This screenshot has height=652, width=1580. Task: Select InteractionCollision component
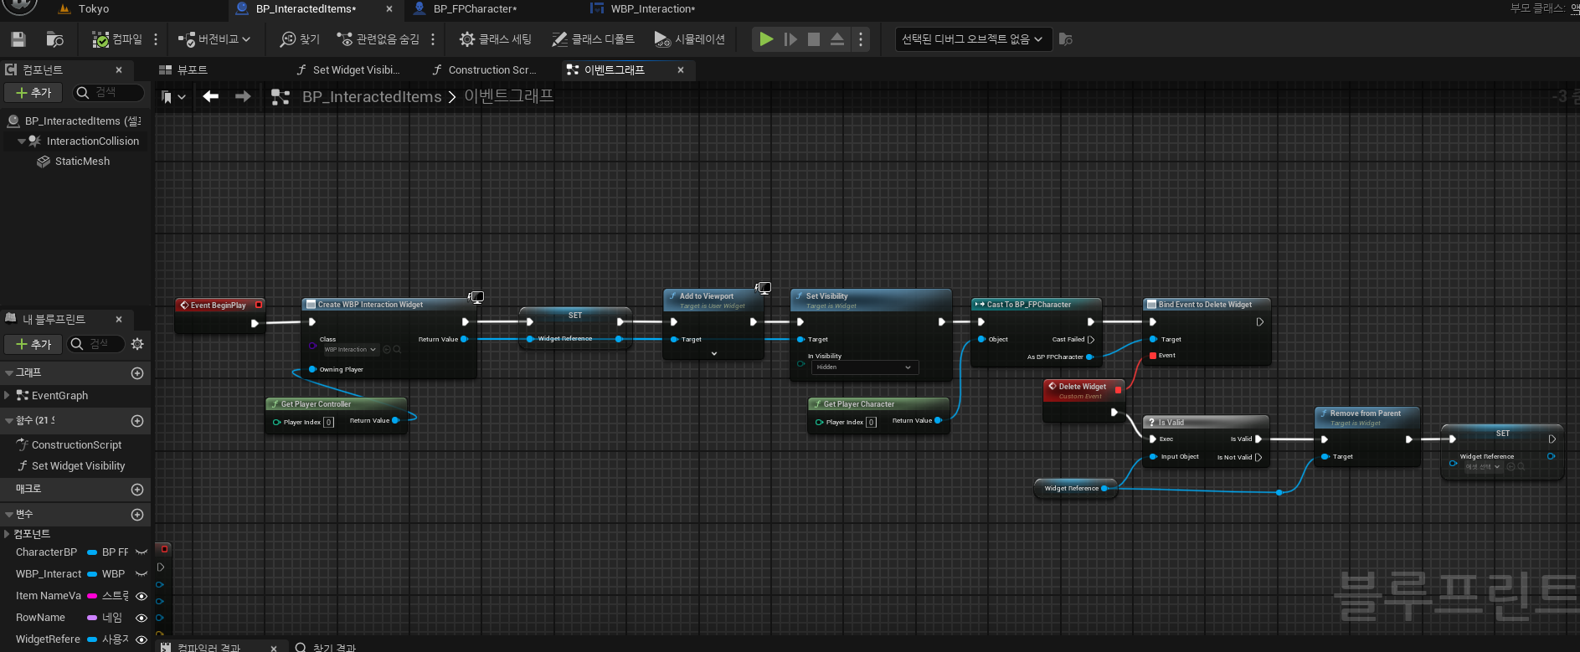click(x=92, y=141)
